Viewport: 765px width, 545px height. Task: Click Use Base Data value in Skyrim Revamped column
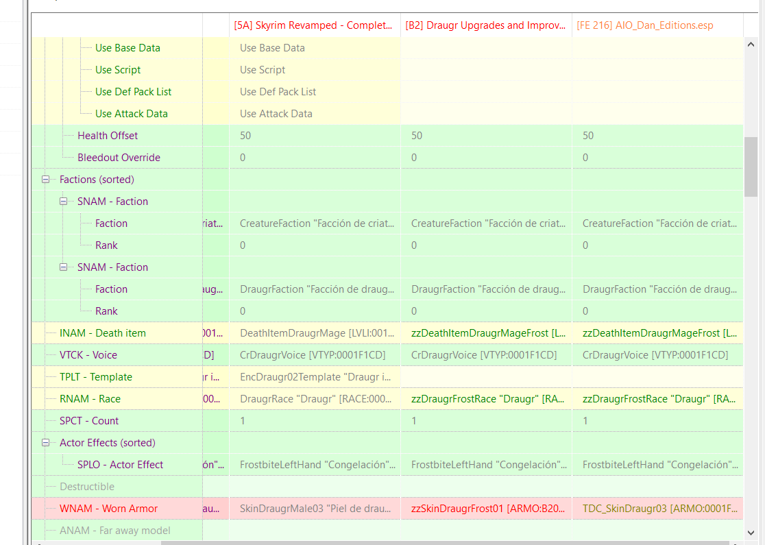click(x=315, y=48)
